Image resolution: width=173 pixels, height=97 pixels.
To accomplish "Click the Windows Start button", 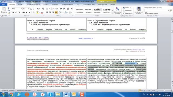I will (x=3, y=95).
